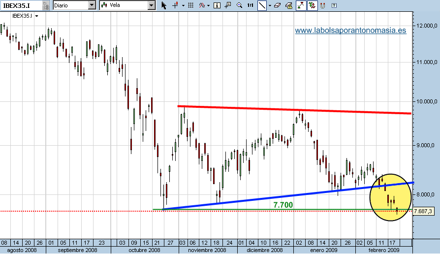
Task: Click the agosto 2008 month label
Action: coord(22,250)
